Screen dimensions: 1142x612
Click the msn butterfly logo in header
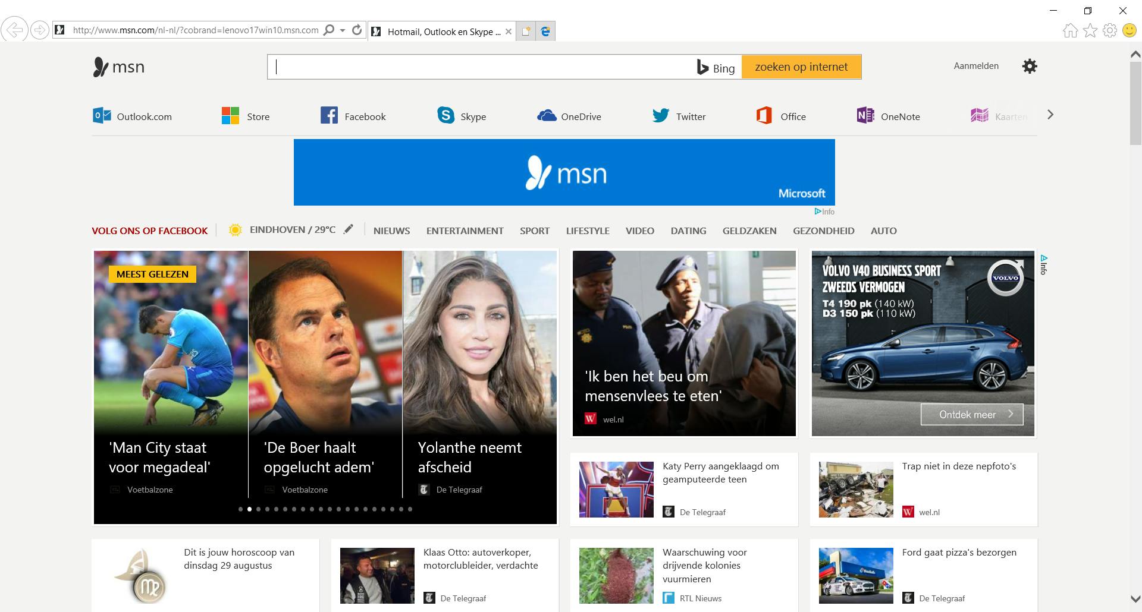click(x=119, y=67)
